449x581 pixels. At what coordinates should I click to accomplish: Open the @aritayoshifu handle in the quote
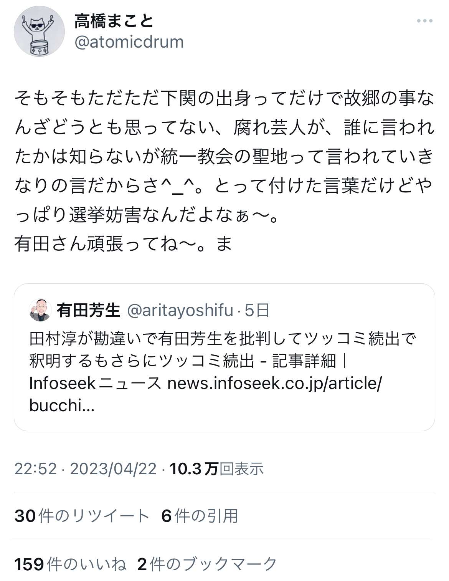pyautogui.click(x=180, y=310)
